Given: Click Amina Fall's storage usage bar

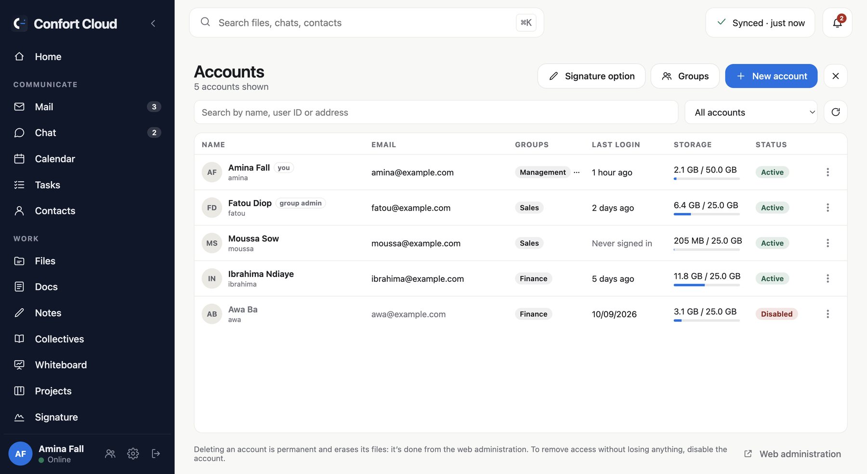Looking at the screenshot, I should 707,179.
